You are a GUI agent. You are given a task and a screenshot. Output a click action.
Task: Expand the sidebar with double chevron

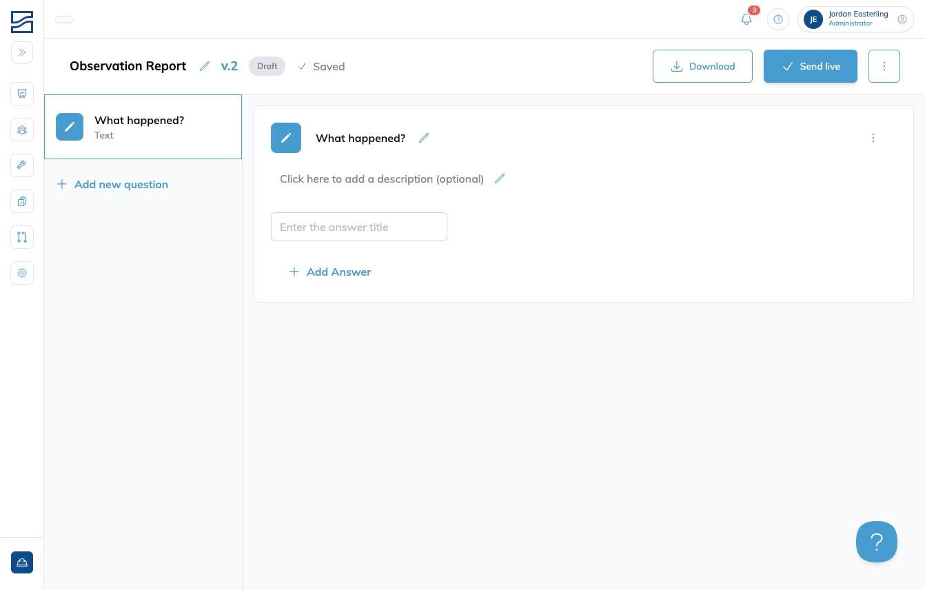coord(22,52)
